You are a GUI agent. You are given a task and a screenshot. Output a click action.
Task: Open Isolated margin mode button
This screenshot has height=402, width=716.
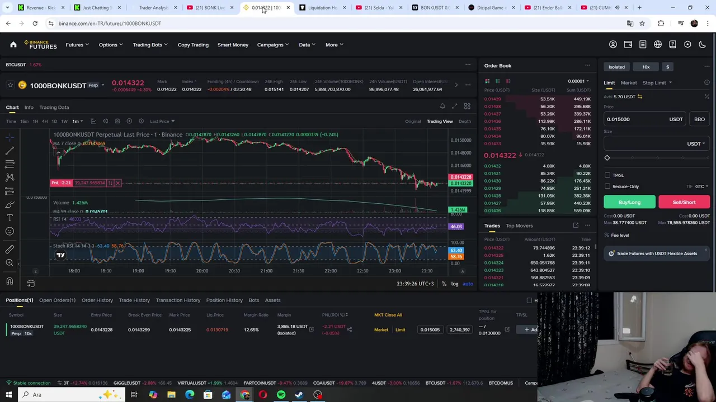coord(616,67)
